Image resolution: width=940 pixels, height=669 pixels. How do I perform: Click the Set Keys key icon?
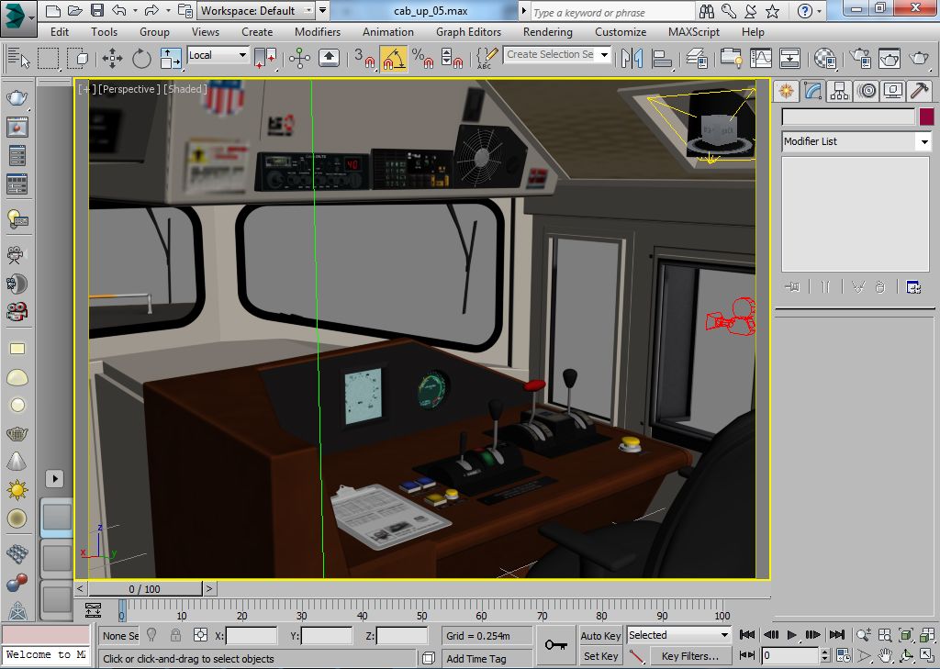coord(555,645)
